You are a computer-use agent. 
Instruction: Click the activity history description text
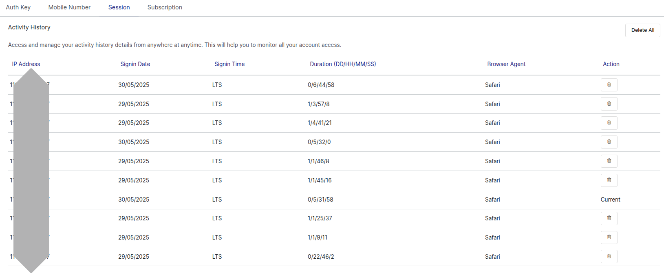pos(174,45)
